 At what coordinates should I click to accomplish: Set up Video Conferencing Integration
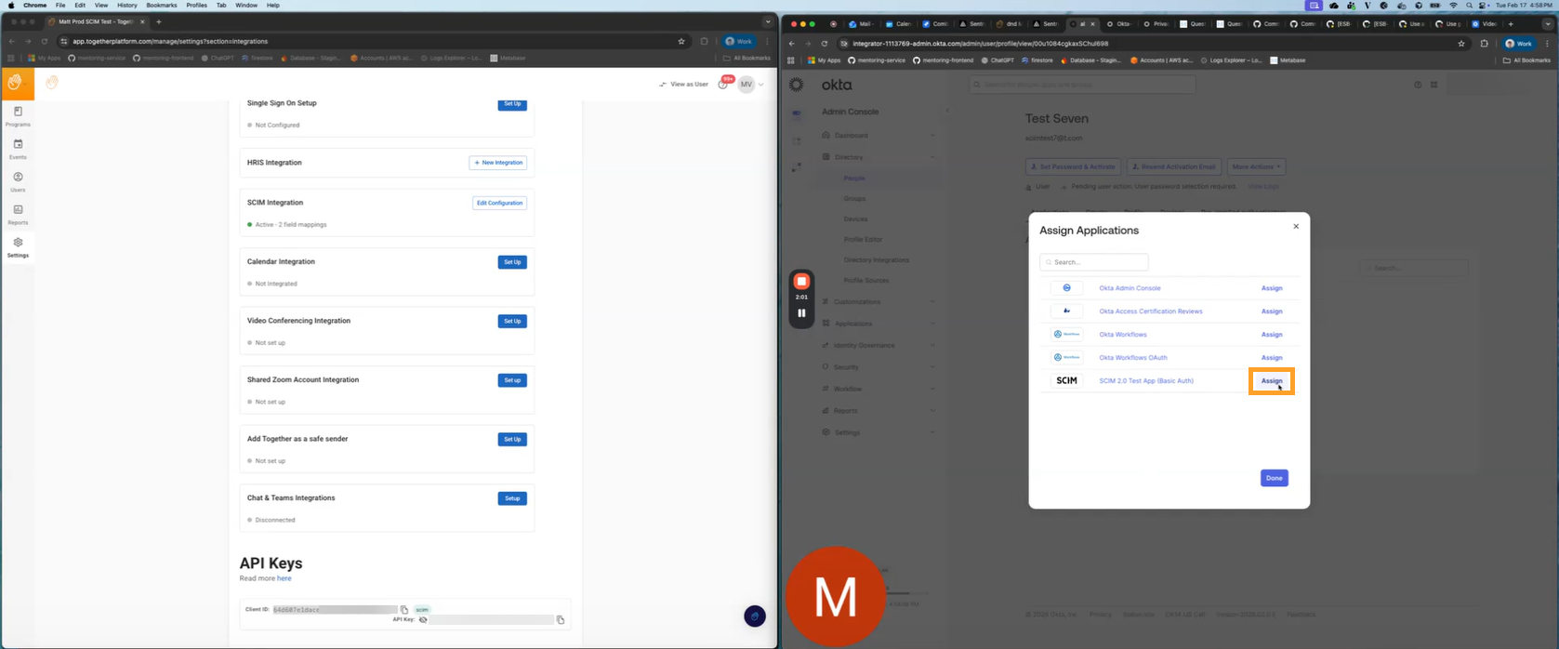coord(512,321)
